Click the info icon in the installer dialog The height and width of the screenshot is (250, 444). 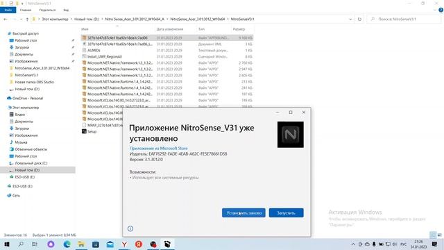130,228
